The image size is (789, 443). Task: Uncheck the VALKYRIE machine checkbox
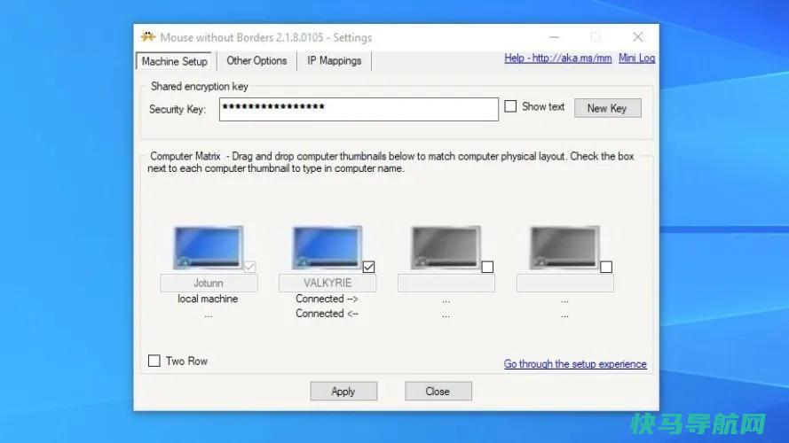368,267
